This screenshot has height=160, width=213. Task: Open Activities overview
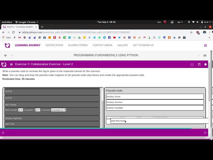click(x=7, y=22)
